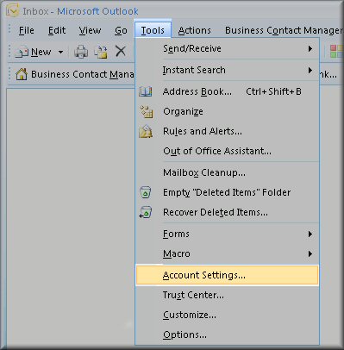Open the File menu
Image resolution: width=344 pixels, height=350 pixels.
pos(27,30)
